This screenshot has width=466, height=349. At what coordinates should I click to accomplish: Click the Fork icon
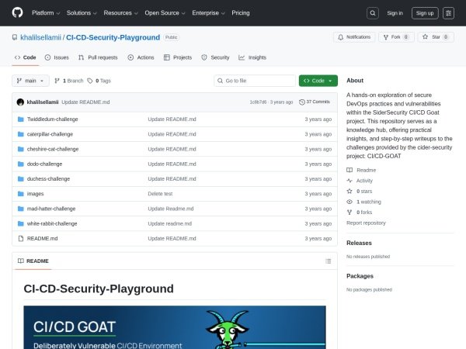pos(386,37)
